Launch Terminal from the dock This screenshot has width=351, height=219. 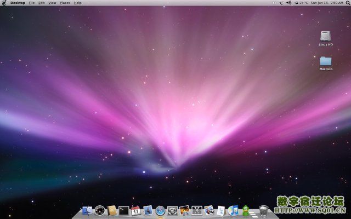124,210
